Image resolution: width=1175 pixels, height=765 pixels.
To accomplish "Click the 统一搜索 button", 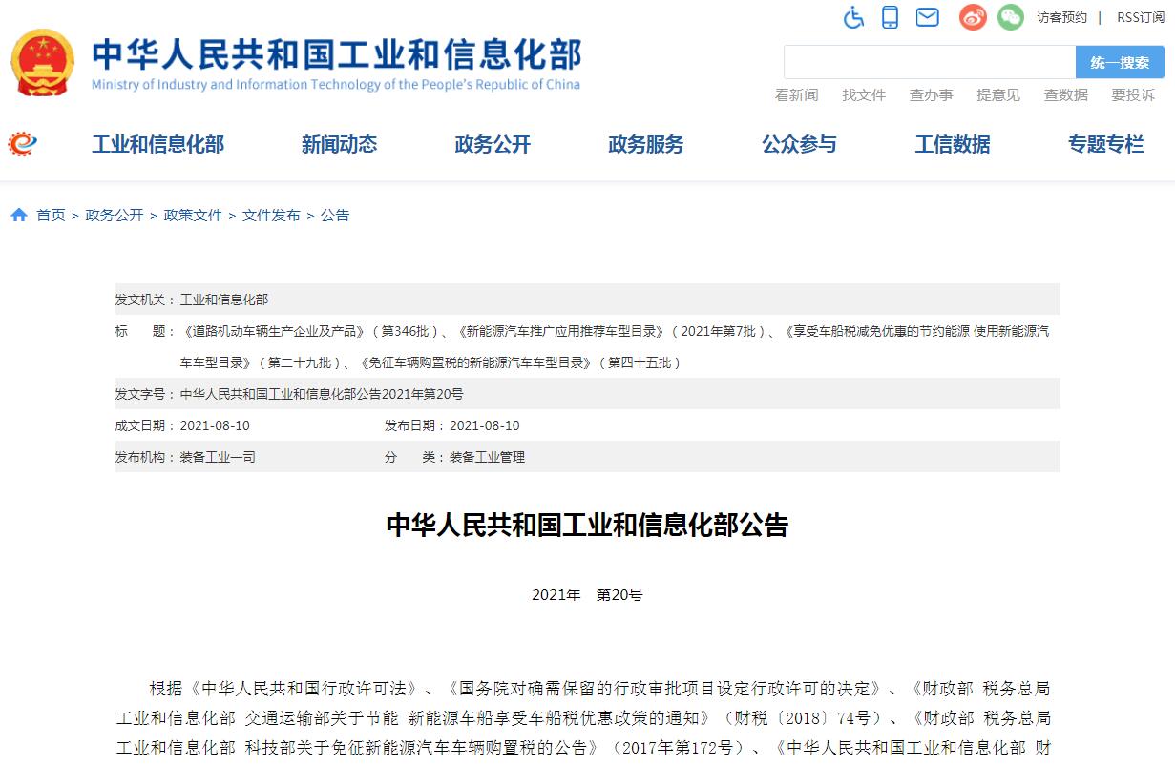I will pyautogui.click(x=1121, y=62).
